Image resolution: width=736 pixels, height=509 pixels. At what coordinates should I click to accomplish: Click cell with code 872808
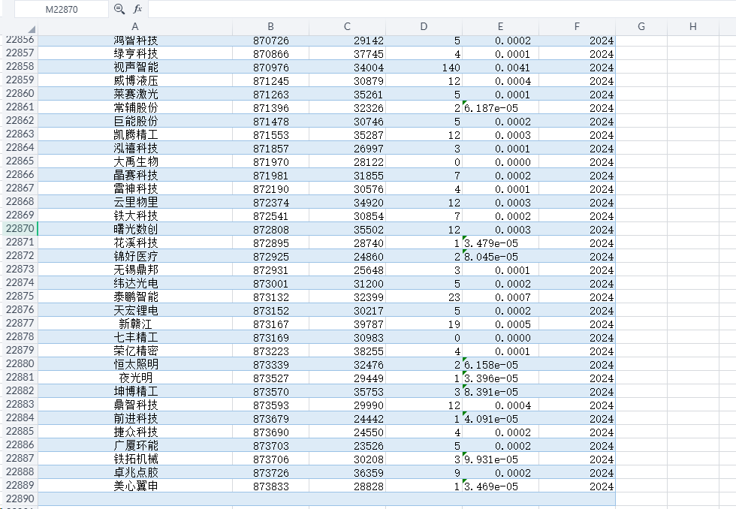(x=271, y=229)
